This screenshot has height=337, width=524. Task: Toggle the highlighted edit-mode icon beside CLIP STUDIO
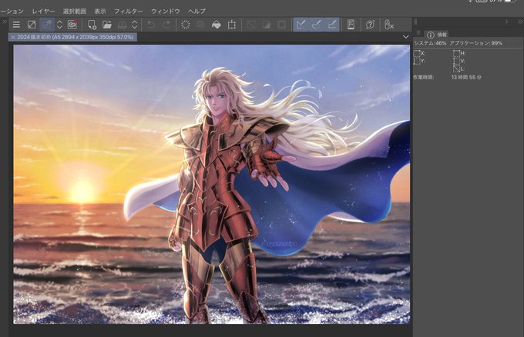point(47,25)
